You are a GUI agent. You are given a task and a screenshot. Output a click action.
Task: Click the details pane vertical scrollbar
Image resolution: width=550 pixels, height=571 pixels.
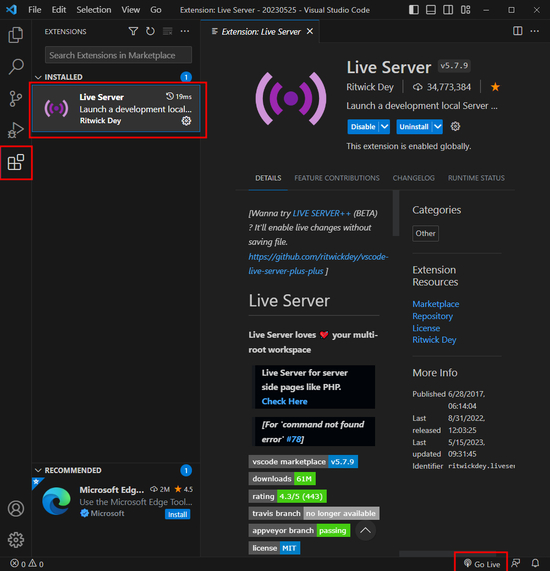[x=395, y=213]
